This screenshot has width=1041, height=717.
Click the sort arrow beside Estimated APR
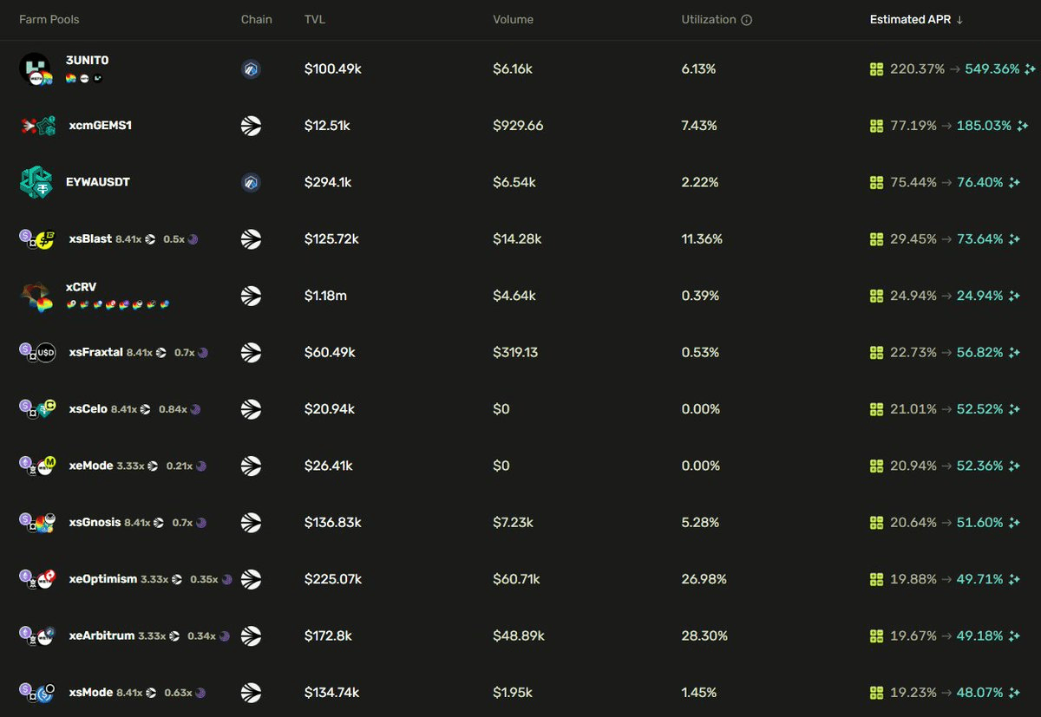pyautogui.click(x=959, y=20)
